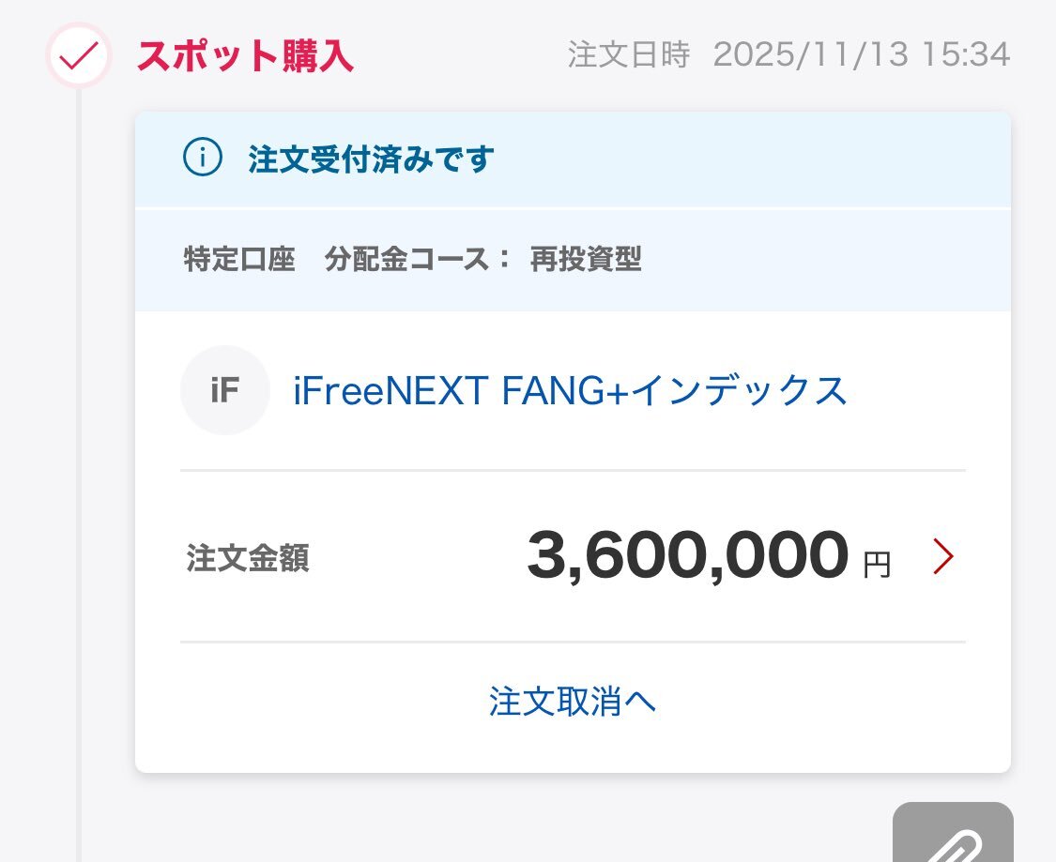This screenshot has height=862, width=1056.
Task: Click the 円 currency unit
Action: [x=877, y=564]
